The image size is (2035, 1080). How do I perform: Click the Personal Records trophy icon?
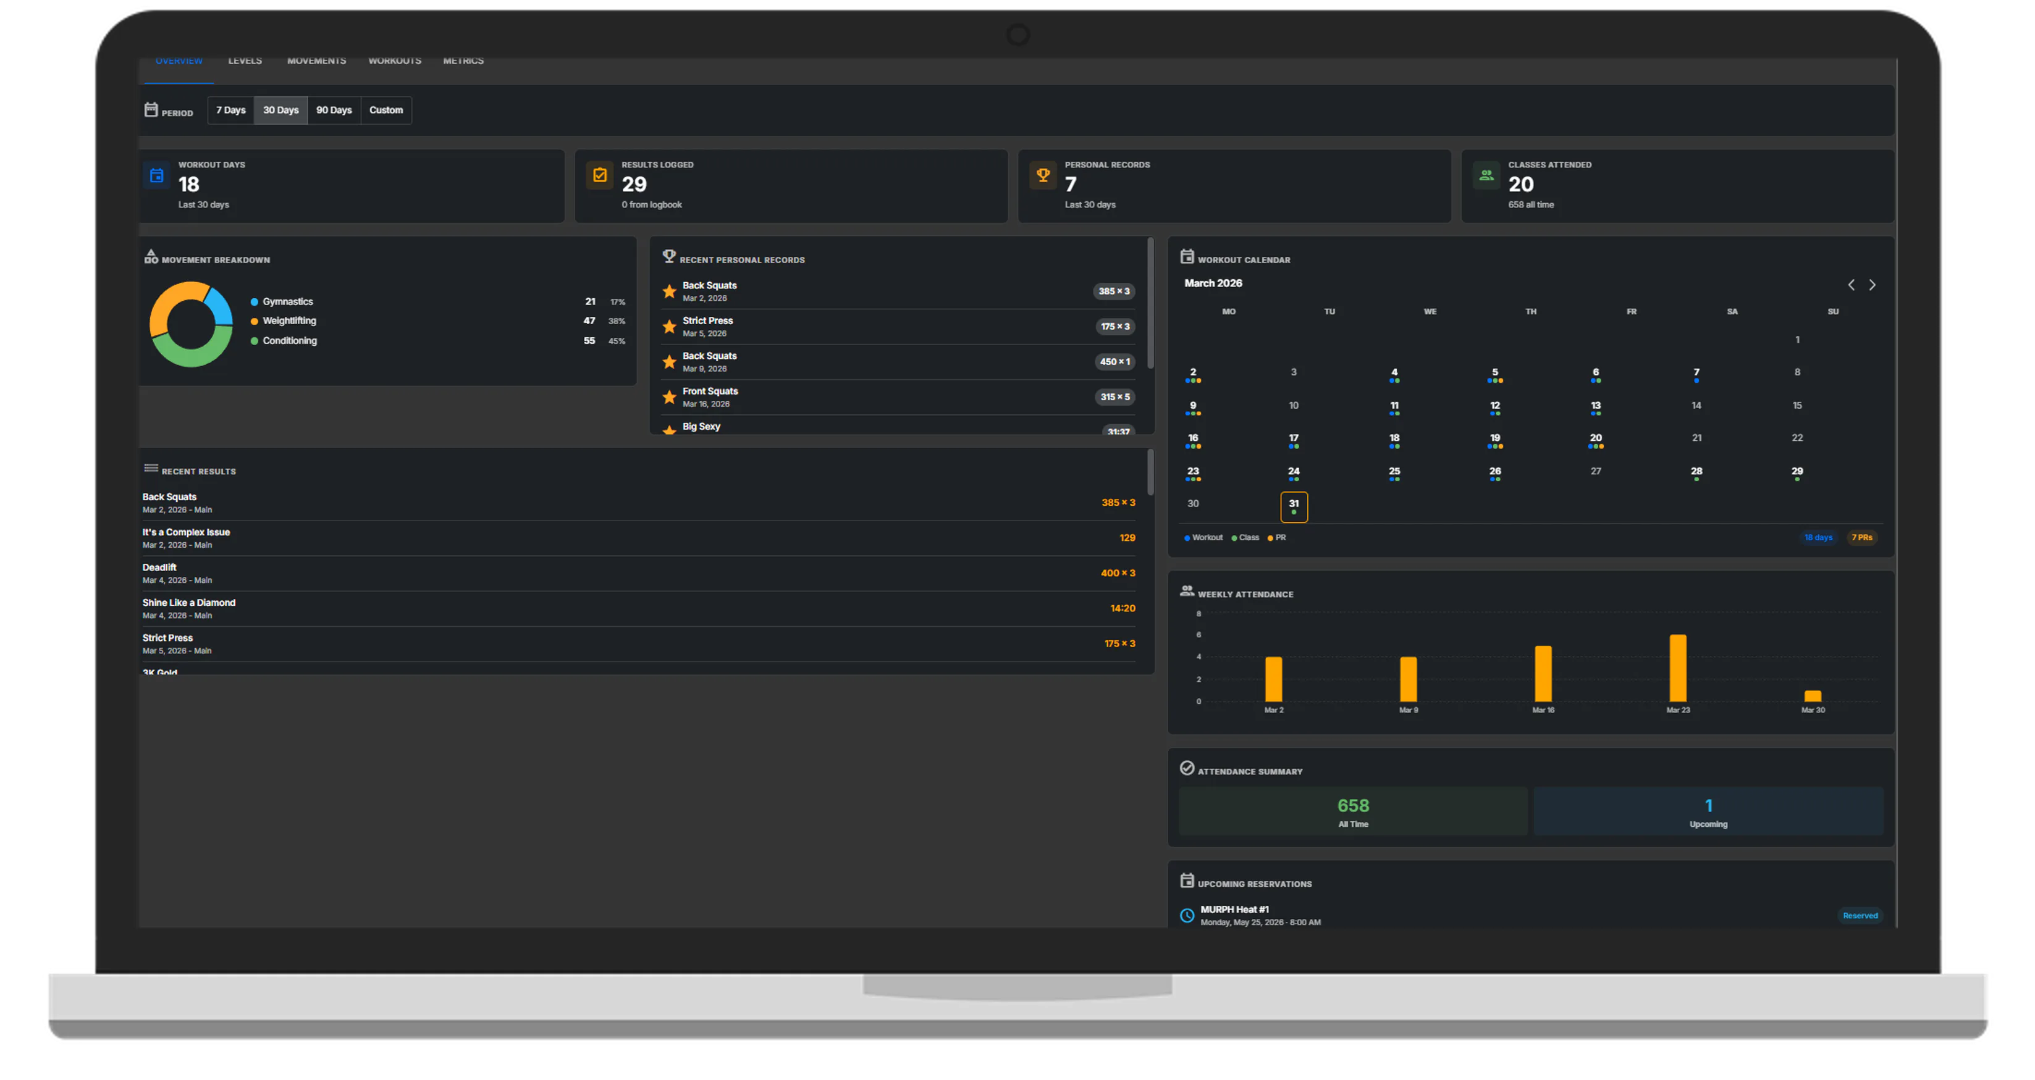pos(1043,175)
